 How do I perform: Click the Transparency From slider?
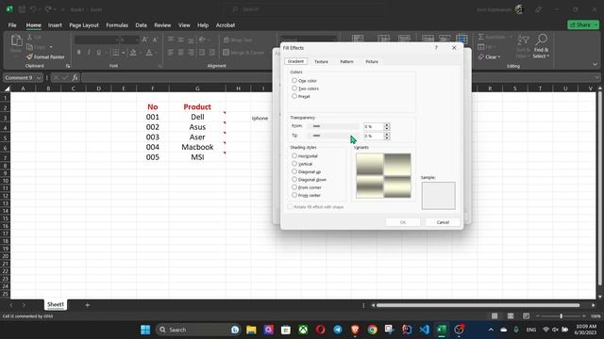coord(333,126)
